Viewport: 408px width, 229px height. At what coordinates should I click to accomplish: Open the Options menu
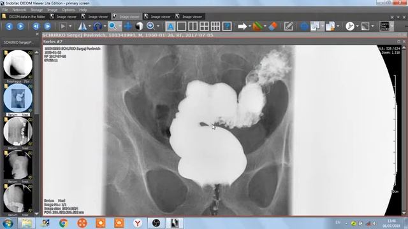[x=68, y=10]
